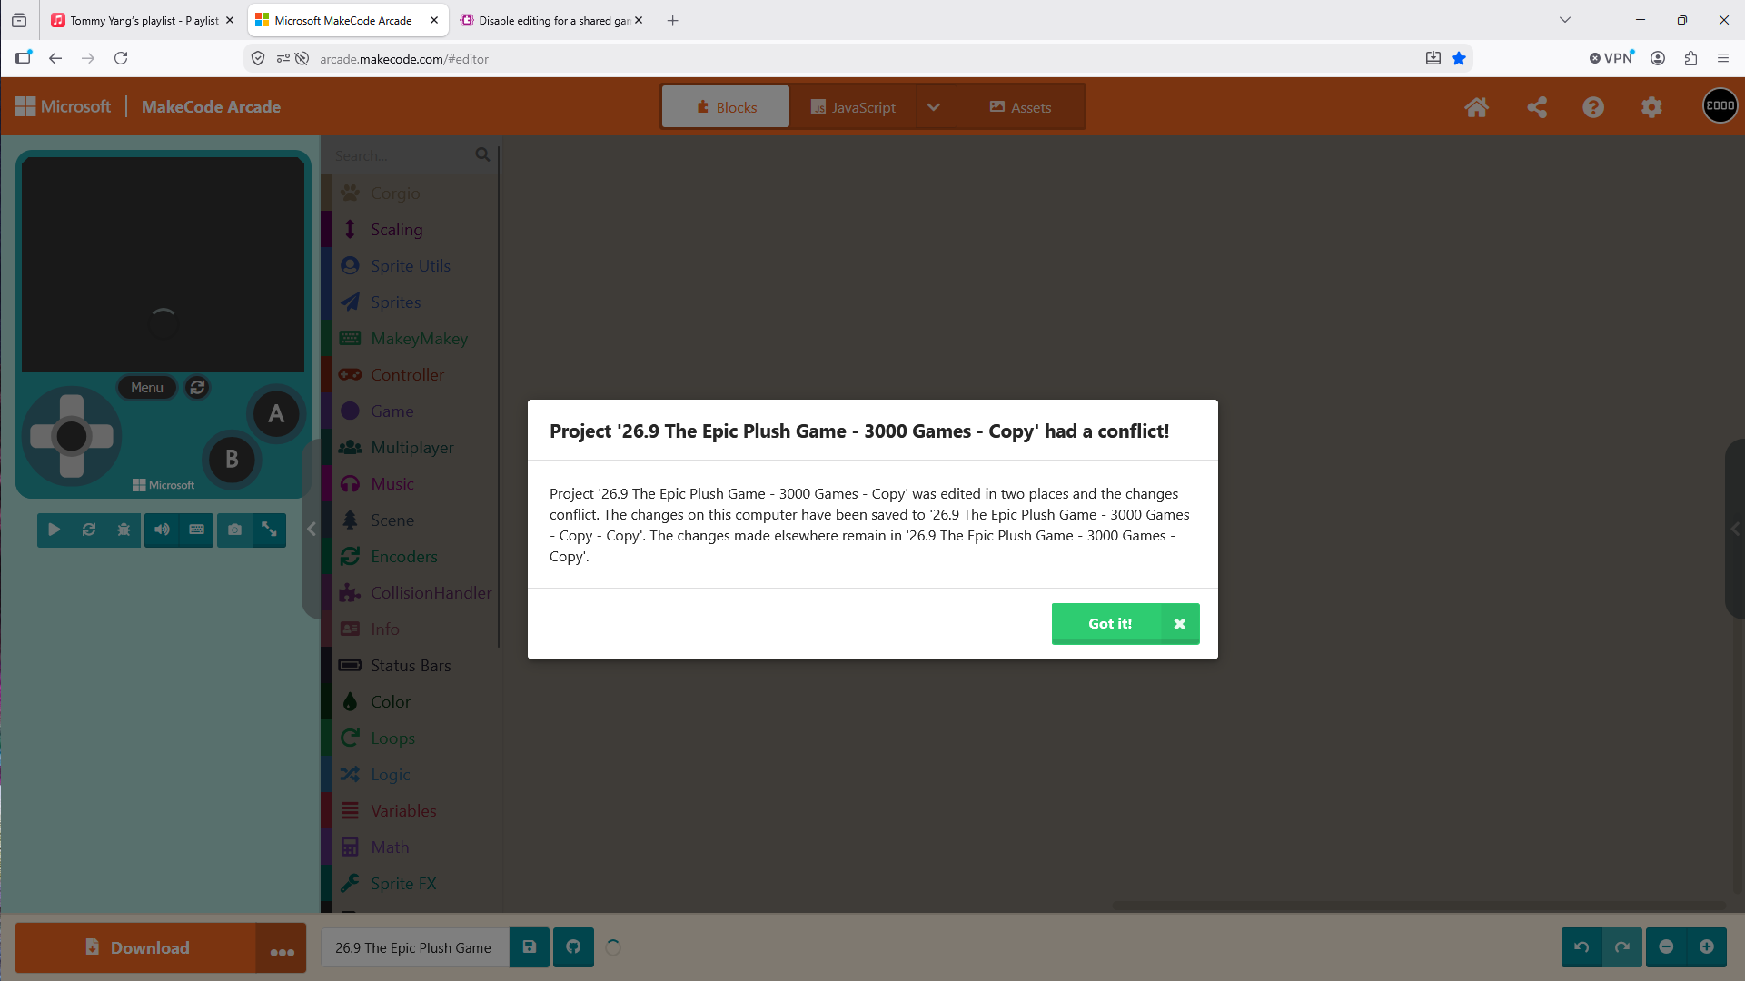Open the Assets tab
The width and height of the screenshot is (1745, 981).
[1020, 107]
